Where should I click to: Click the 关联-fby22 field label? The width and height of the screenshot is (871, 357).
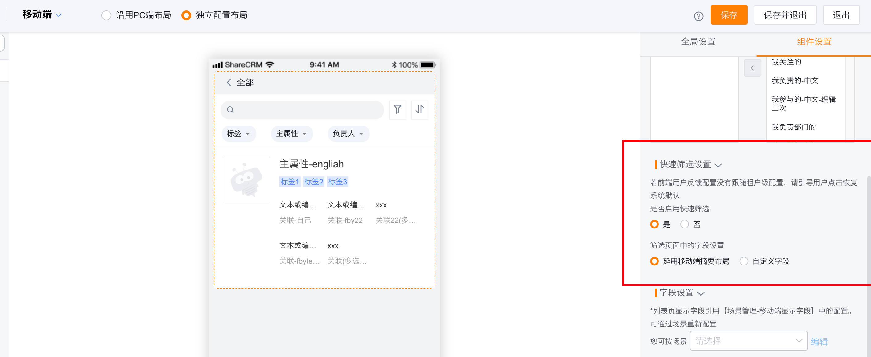345,220
